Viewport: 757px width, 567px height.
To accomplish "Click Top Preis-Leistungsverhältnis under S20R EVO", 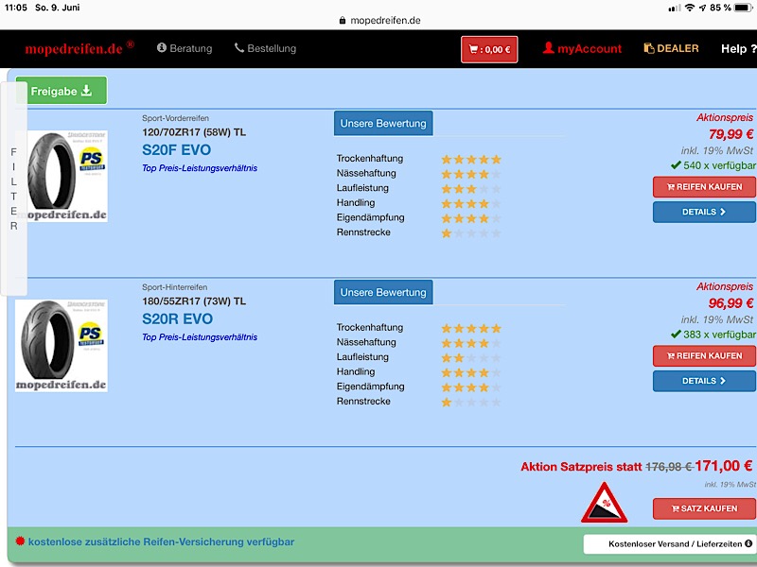I will (200, 337).
